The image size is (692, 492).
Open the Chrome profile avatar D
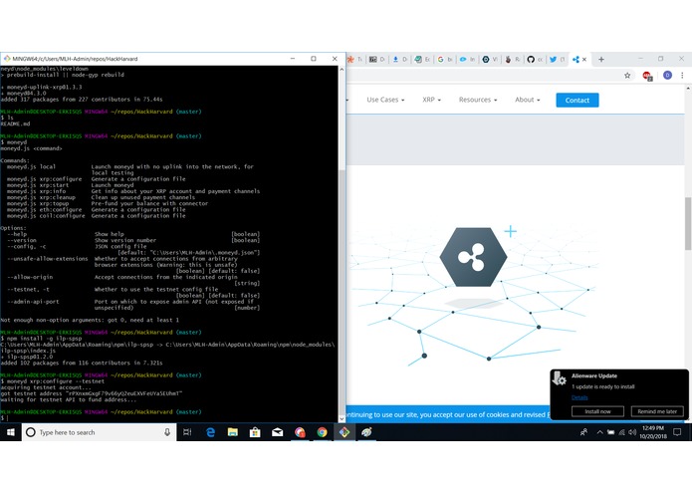[667, 76]
